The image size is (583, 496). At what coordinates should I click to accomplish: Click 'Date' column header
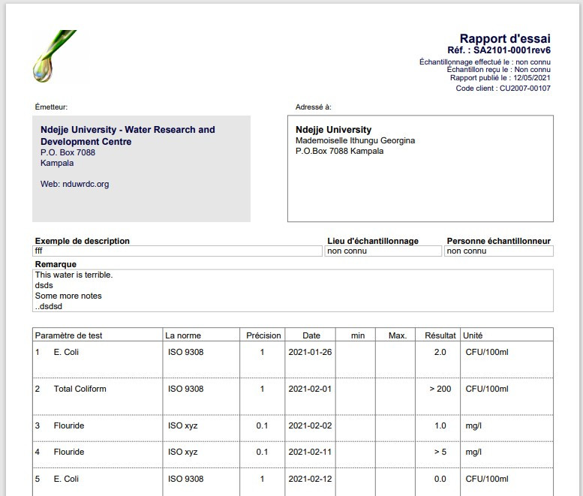(311, 335)
